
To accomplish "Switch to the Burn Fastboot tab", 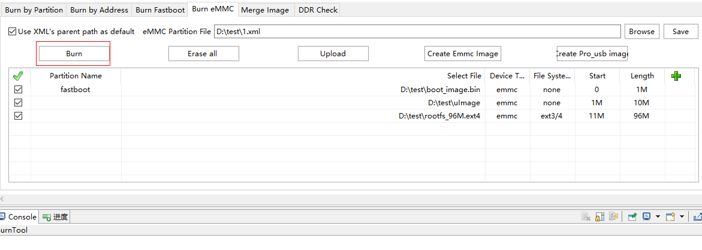I will (x=159, y=10).
